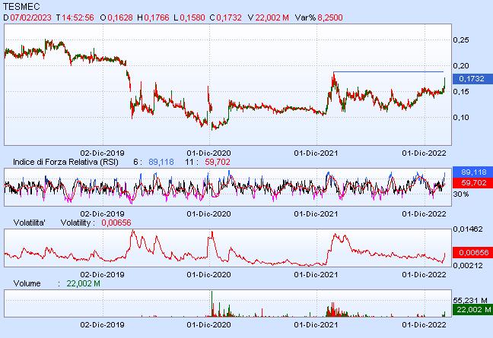Click 01-Dic-2021 label under price chart
This screenshot has width=493, height=338.
(316, 153)
